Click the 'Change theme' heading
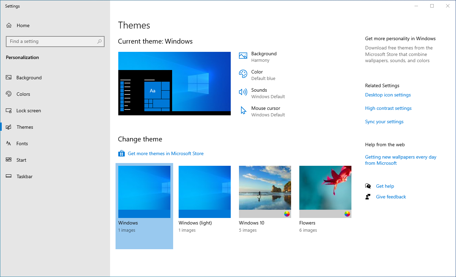Screen dimensions: 456x277 click(140, 139)
